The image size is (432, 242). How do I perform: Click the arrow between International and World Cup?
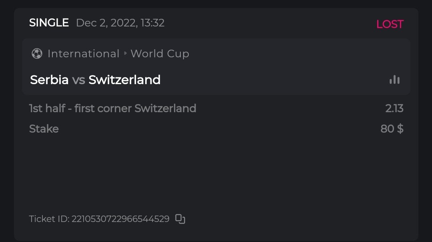[x=125, y=53]
